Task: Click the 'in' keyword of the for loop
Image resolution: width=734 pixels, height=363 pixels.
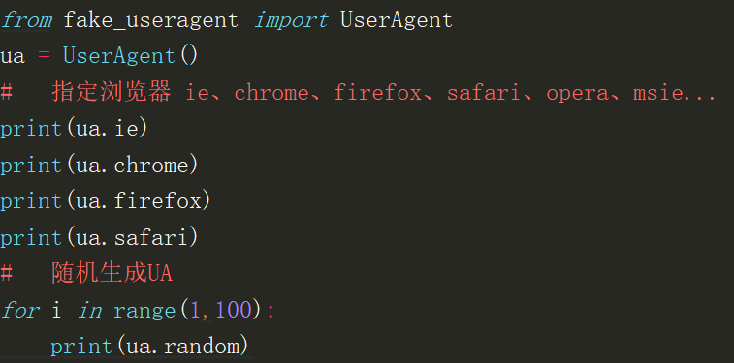Action: click(x=89, y=310)
